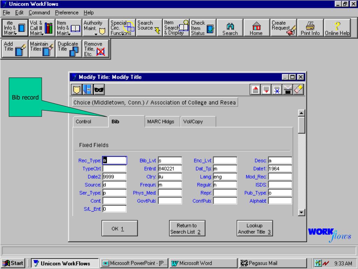Click Lookup Another Title button

[255, 228]
